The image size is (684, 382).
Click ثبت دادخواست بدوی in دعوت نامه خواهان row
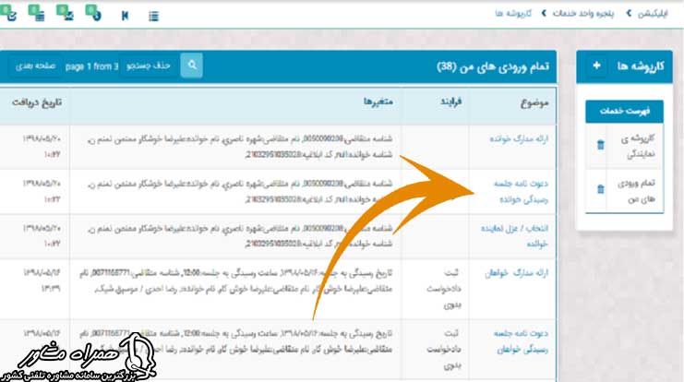tap(444, 350)
